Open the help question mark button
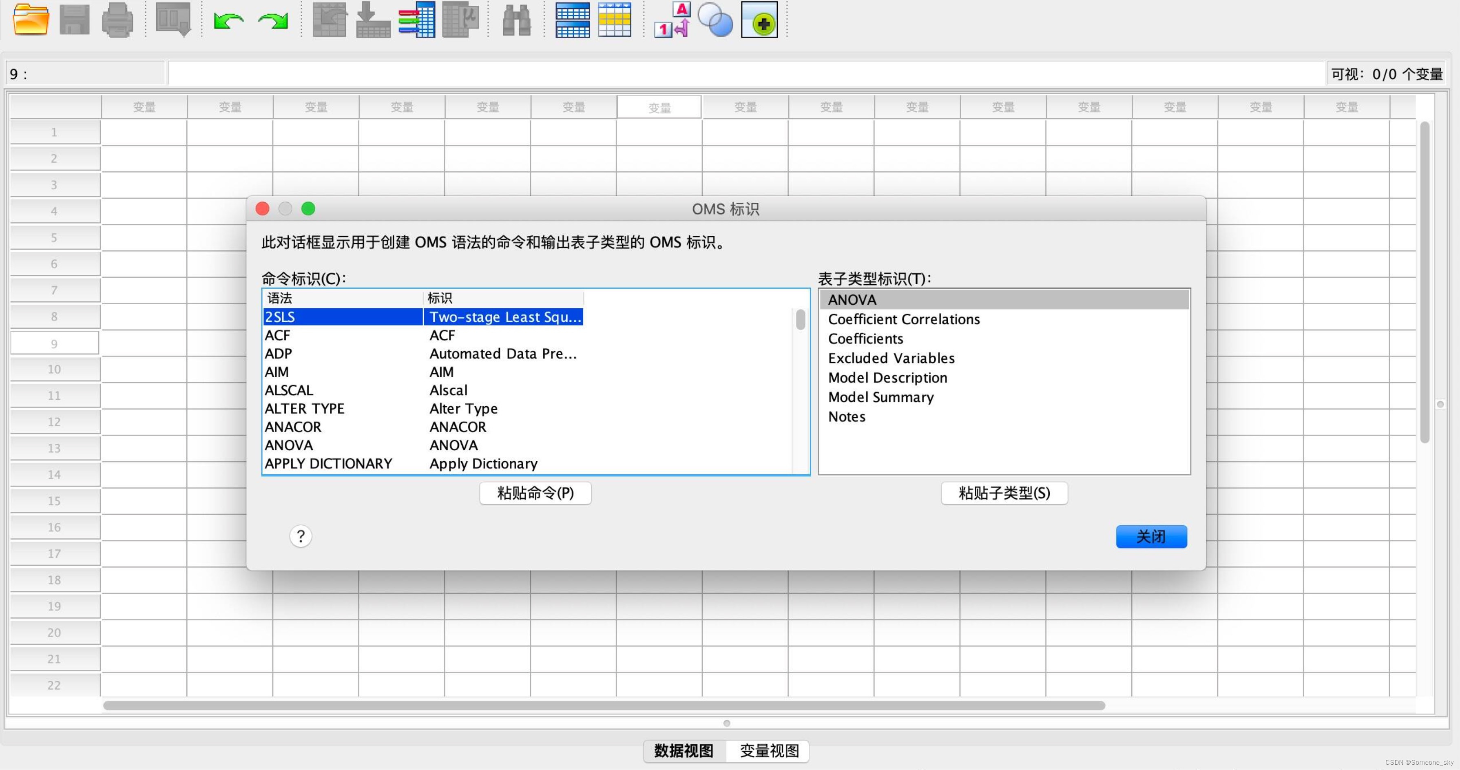Viewport: 1460px width, 770px height. pyautogui.click(x=301, y=536)
